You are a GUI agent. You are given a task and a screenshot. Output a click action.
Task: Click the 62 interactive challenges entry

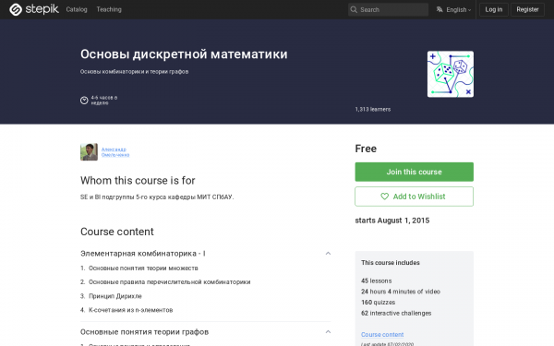click(396, 313)
